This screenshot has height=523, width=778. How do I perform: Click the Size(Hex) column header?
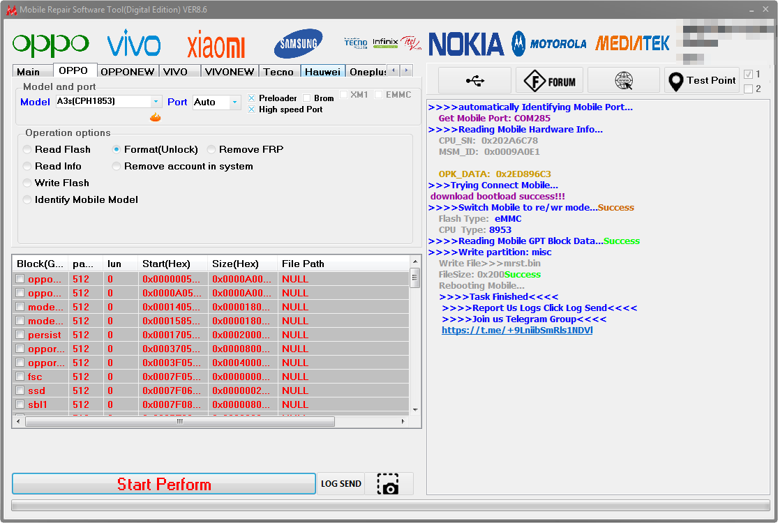point(241,264)
